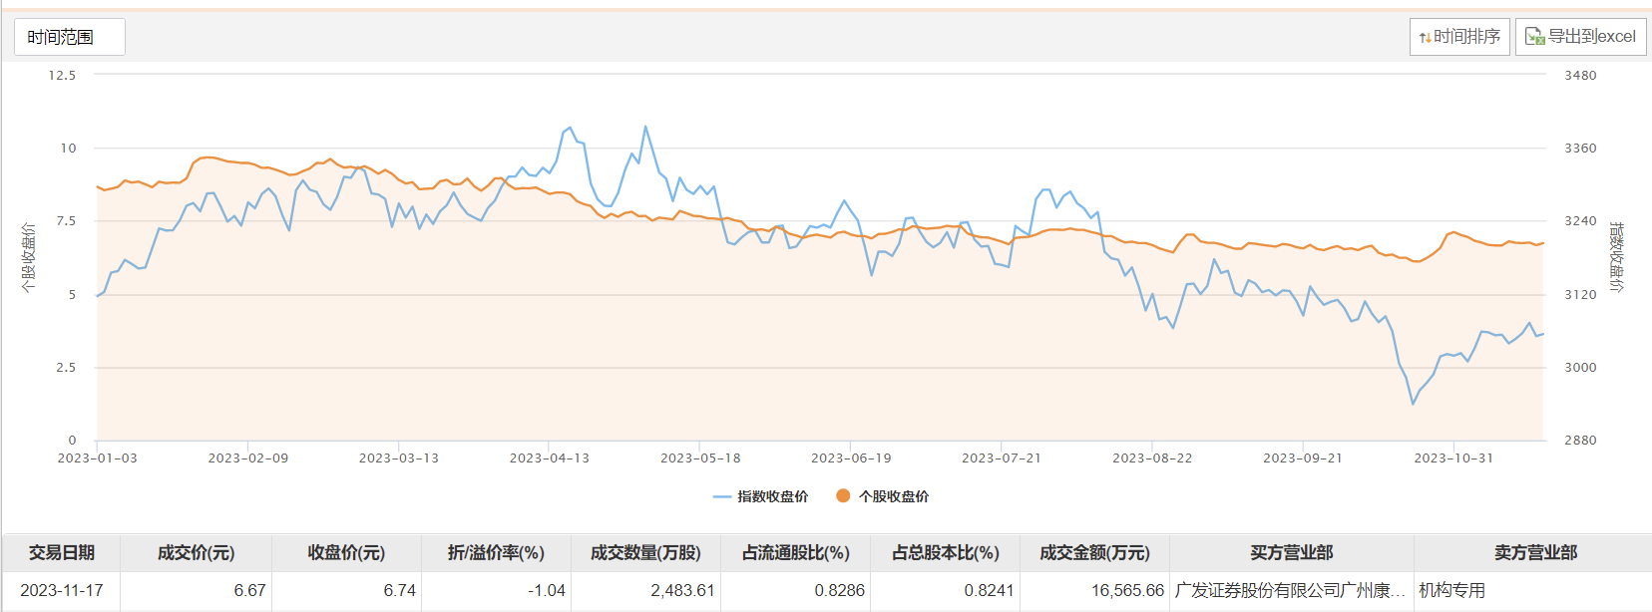Click the 成交价(元) column header

197,552
